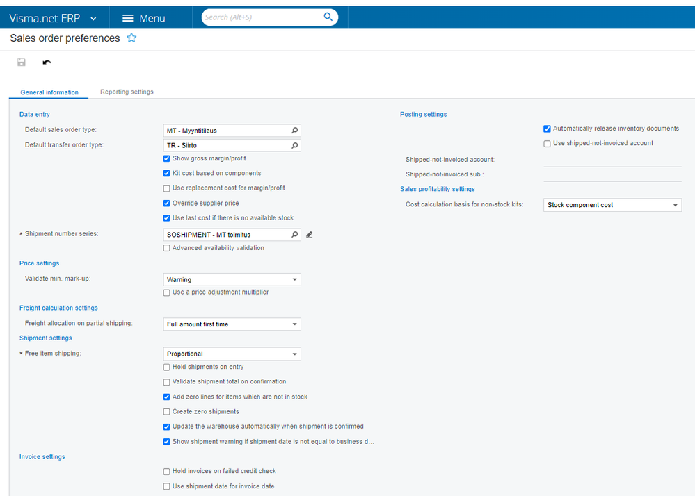
Task: Open lookup for Default transfer order type
Action: coord(295,146)
